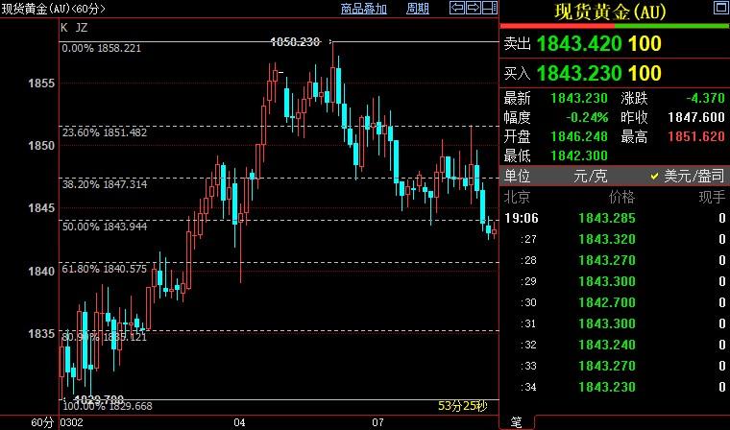Click the 幅度 value -0.24%

click(587, 117)
